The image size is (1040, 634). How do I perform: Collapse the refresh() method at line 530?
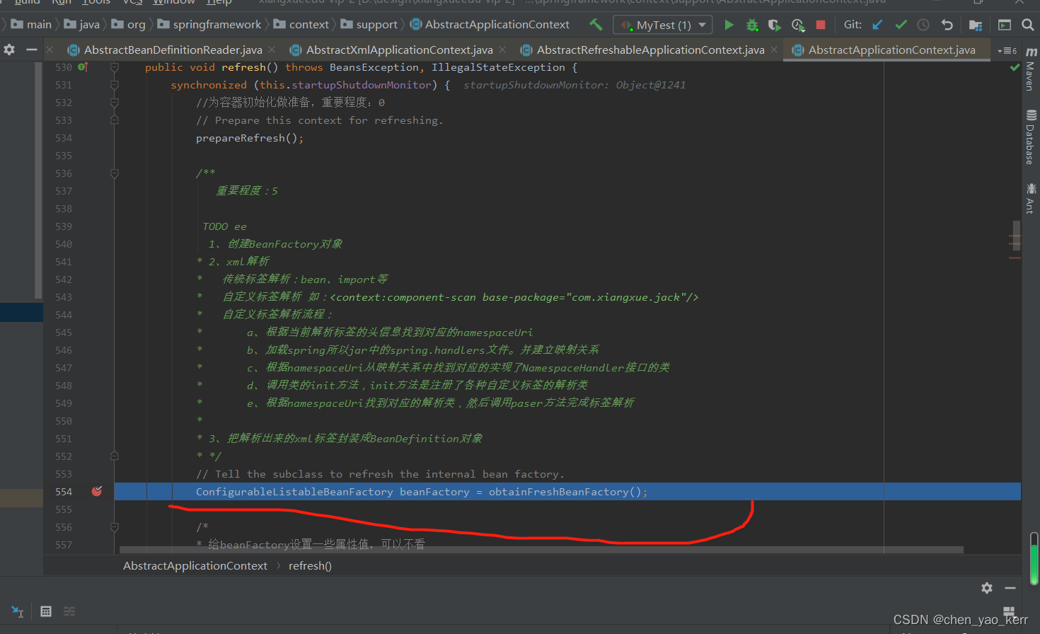(x=114, y=67)
